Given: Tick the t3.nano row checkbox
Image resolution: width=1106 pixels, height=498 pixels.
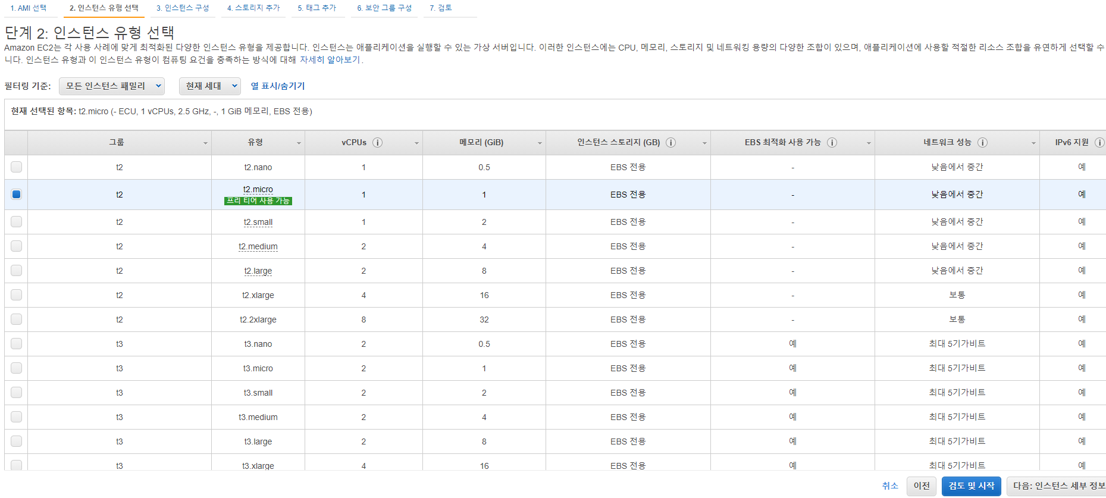Looking at the screenshot, I should point(16,343).
